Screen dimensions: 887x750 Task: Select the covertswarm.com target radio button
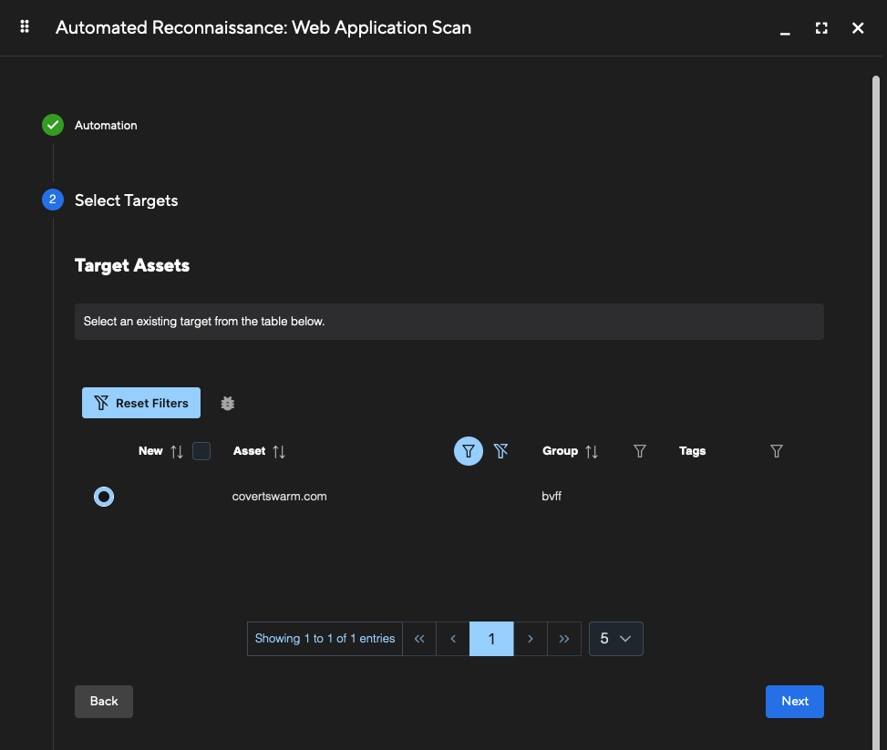103,496
